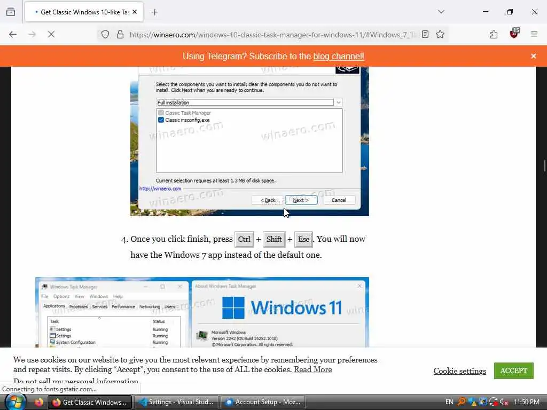Open uBlock Origin extension icon
The width and height of the screenshot is (547, 410).
pos(514,33)
